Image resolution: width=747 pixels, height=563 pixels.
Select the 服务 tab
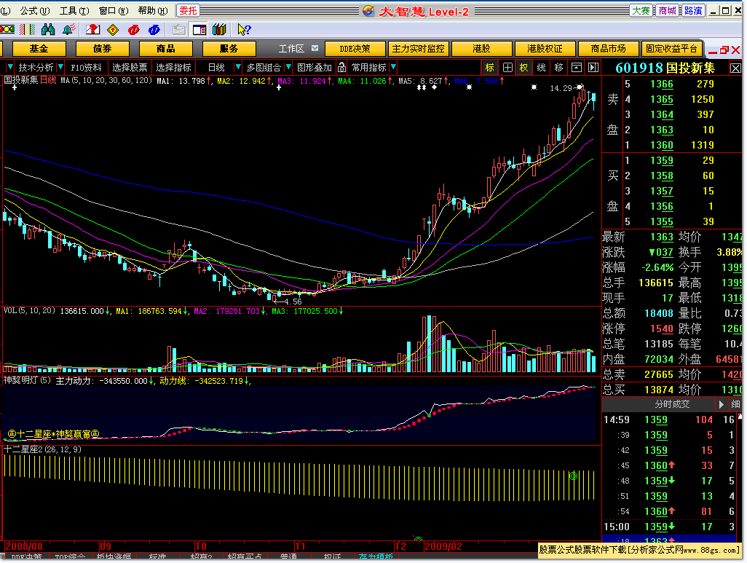[229, 49]
